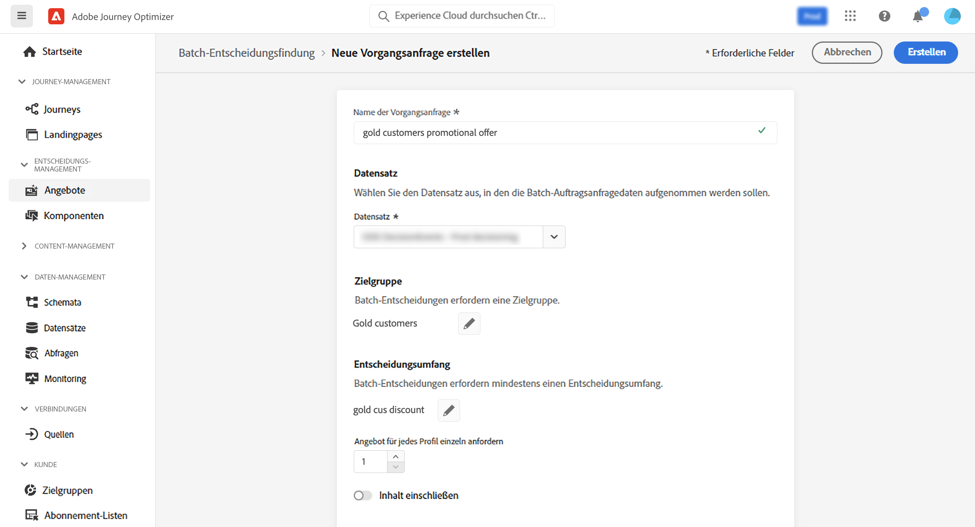Open the app switcher grid icon
This screenshot has width=975, height=527.
point(850,16)
